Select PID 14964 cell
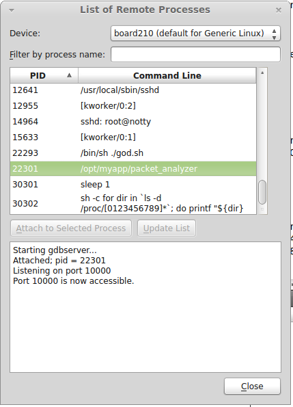The width and height of the screenshot is (293, 407). [25, 122]
